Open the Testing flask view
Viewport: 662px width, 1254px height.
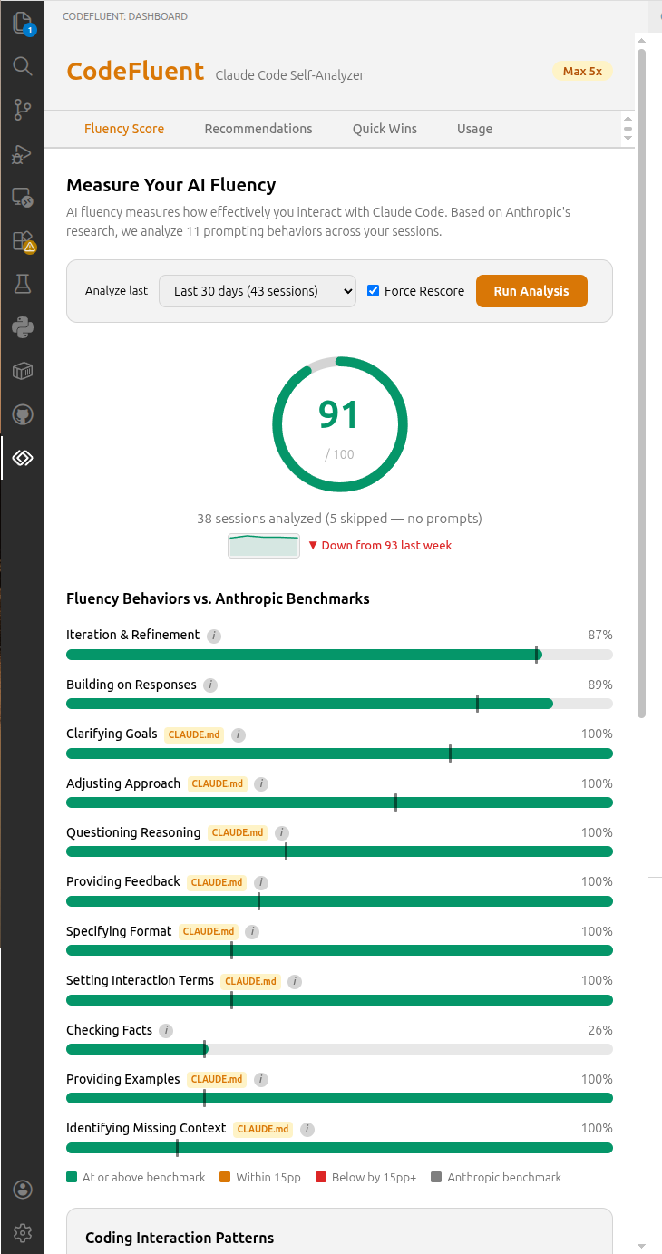pos(22,284)
